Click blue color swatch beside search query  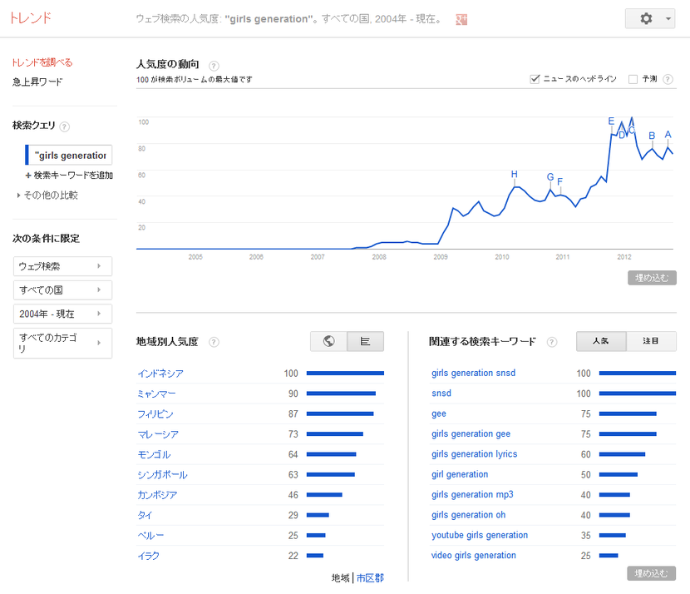tap(27, 155)
